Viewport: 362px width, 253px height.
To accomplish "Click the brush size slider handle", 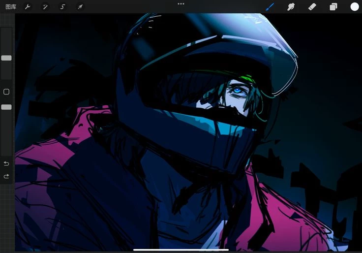I will click(6, 58).
